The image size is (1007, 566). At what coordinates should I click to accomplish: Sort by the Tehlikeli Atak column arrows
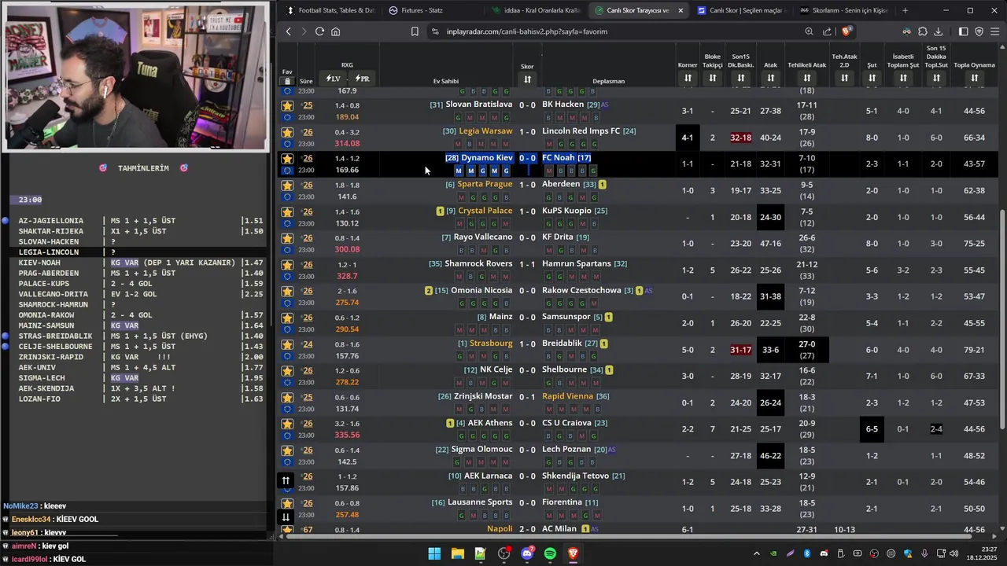click(x=806, y=78)
